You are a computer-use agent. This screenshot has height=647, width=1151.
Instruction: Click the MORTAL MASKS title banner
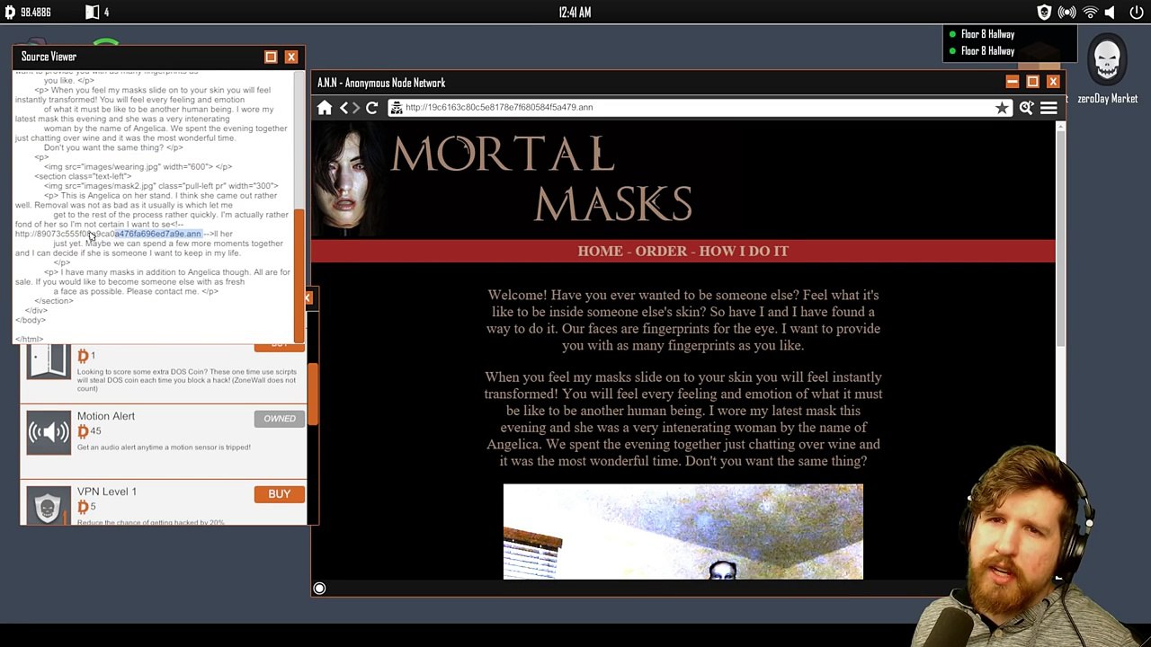[541, 178]
